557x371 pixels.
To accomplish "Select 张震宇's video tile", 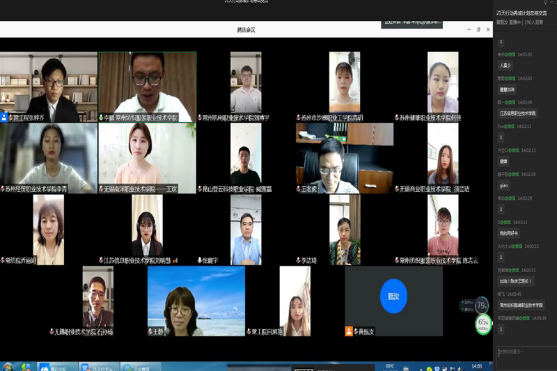I will [246, 230].
